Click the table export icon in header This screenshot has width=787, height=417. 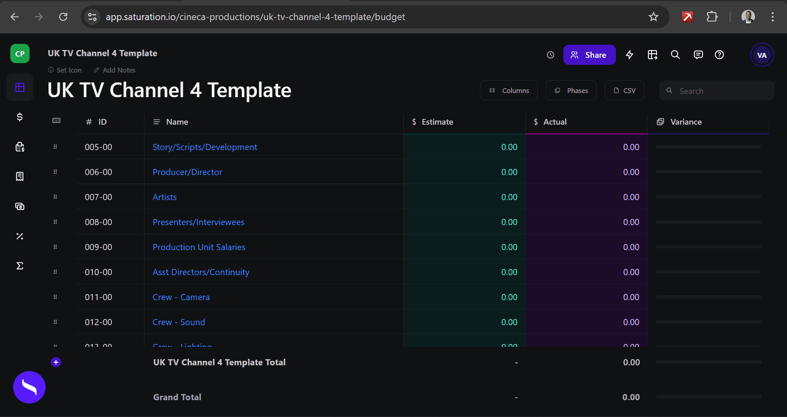652,55
